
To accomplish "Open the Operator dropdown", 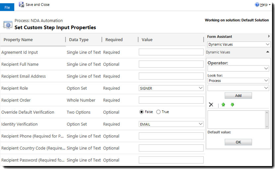I will (x=238, y=68).
